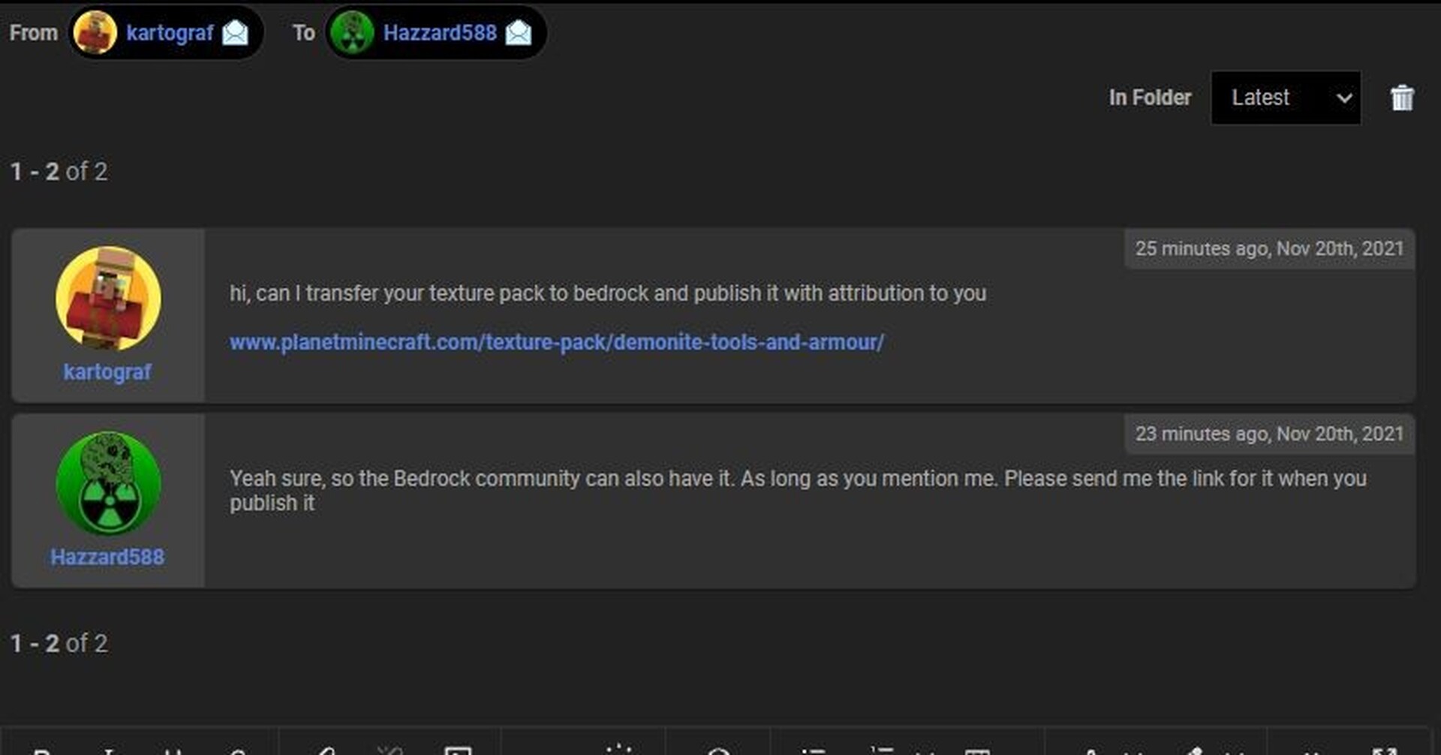Image resolution: width=1441 pixels, height=755 pixels.
Task: Click the chevron arrow of the folder selector
Action: click(1344, 98)
